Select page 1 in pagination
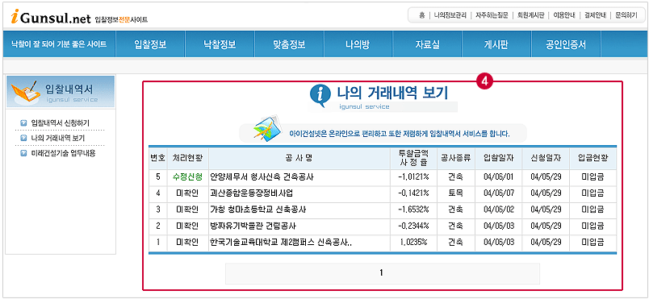The height and width of the screenshot is (299, 649). tap(382, 272)
